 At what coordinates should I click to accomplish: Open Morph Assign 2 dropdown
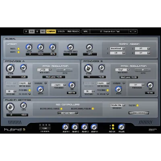coord(118,53)
